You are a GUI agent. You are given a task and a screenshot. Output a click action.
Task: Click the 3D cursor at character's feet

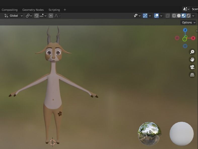(53, 142)
